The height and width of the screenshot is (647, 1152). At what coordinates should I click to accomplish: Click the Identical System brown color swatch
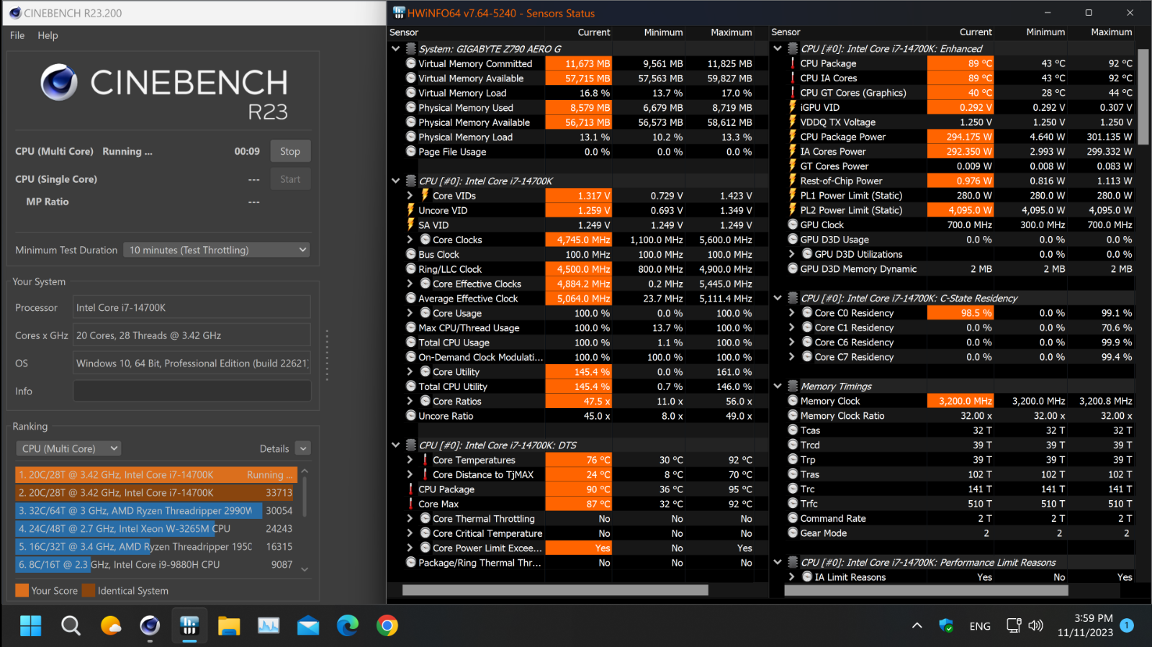click(x=89, y=590)
